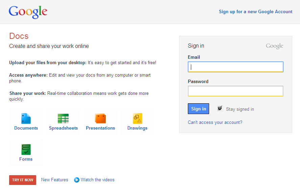300x188 pixels.
Task: Click the 'Upload your files from your desktop:' text
Action: (48, 63)
